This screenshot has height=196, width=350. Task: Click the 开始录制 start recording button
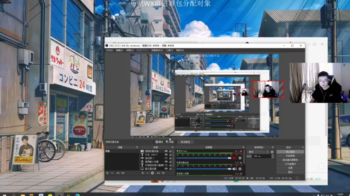click(290, 156)
